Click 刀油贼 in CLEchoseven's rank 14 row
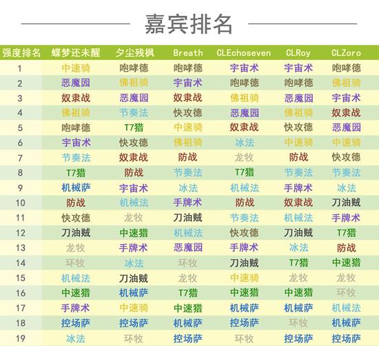The width and height of the screenshot is (379, 346). coord(245,263)
